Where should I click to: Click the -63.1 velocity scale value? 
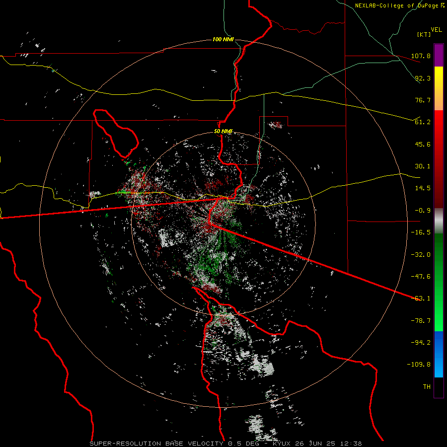click(421, 298)
